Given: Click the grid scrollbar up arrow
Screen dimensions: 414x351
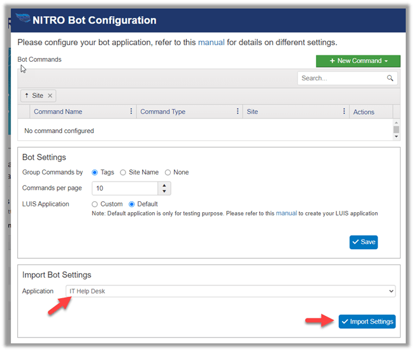Looking at the screenshot, I should pyautogui.click(x=396, y=122).
